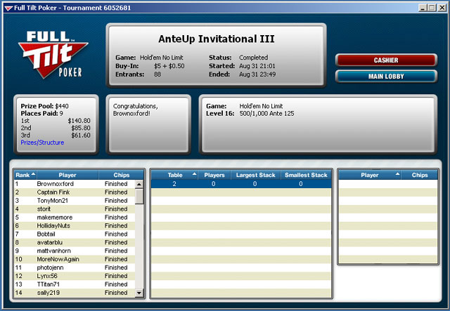Sort standings by Chips column header

122,175
